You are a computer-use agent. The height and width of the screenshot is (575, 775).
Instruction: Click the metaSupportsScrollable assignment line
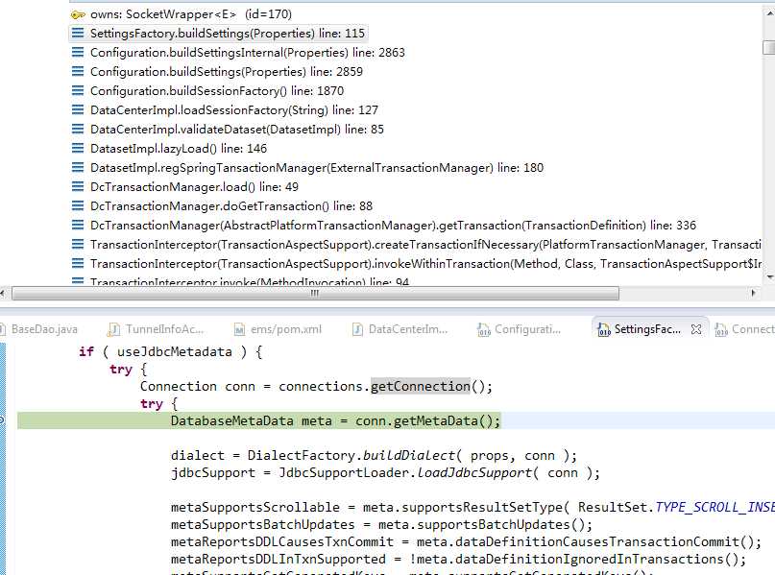coord(473,507)
